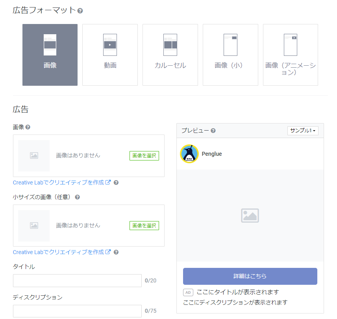This screenshot has width=337, height=319.
Task: Click the help icon next to 画像 label
Action: (x=28, y=127)
